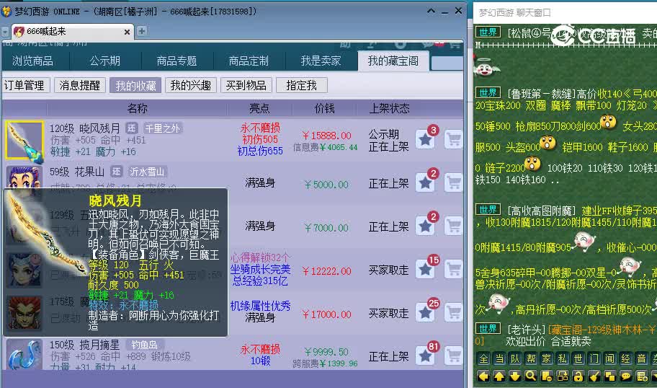Image resolution: width=657 pixels, height=388 pixels.
Task: Toggle 帮 guild channel filter
Action: click(x=531, y=358)
